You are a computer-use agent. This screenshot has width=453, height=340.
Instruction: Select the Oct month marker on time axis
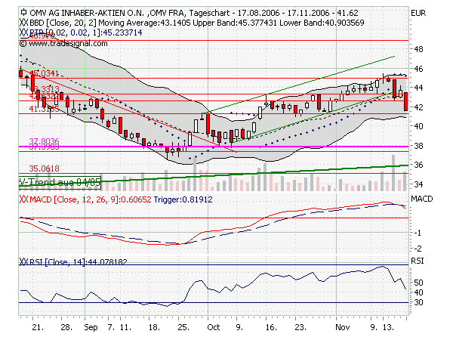coord(214,327)
